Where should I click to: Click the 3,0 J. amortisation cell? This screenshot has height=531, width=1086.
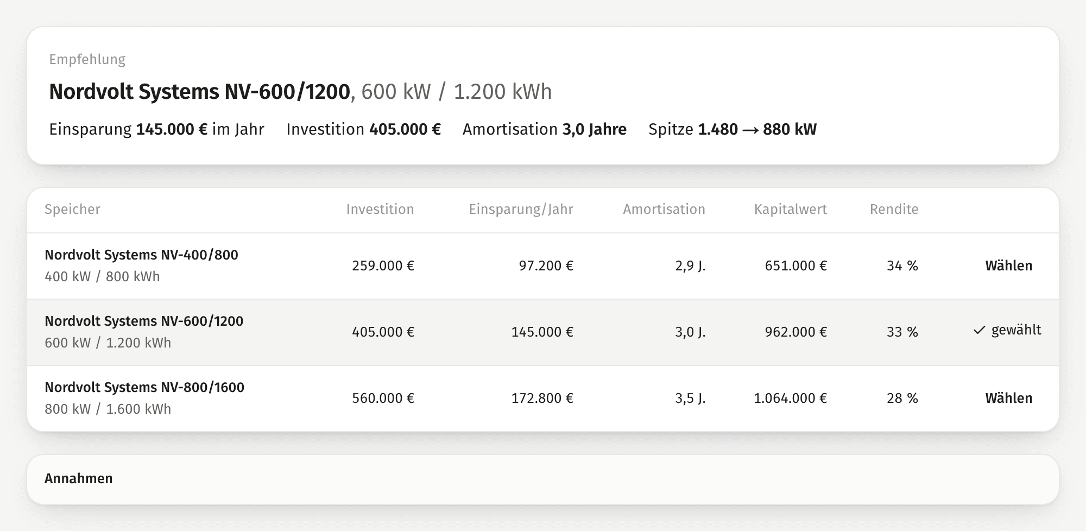pos(690,332)
